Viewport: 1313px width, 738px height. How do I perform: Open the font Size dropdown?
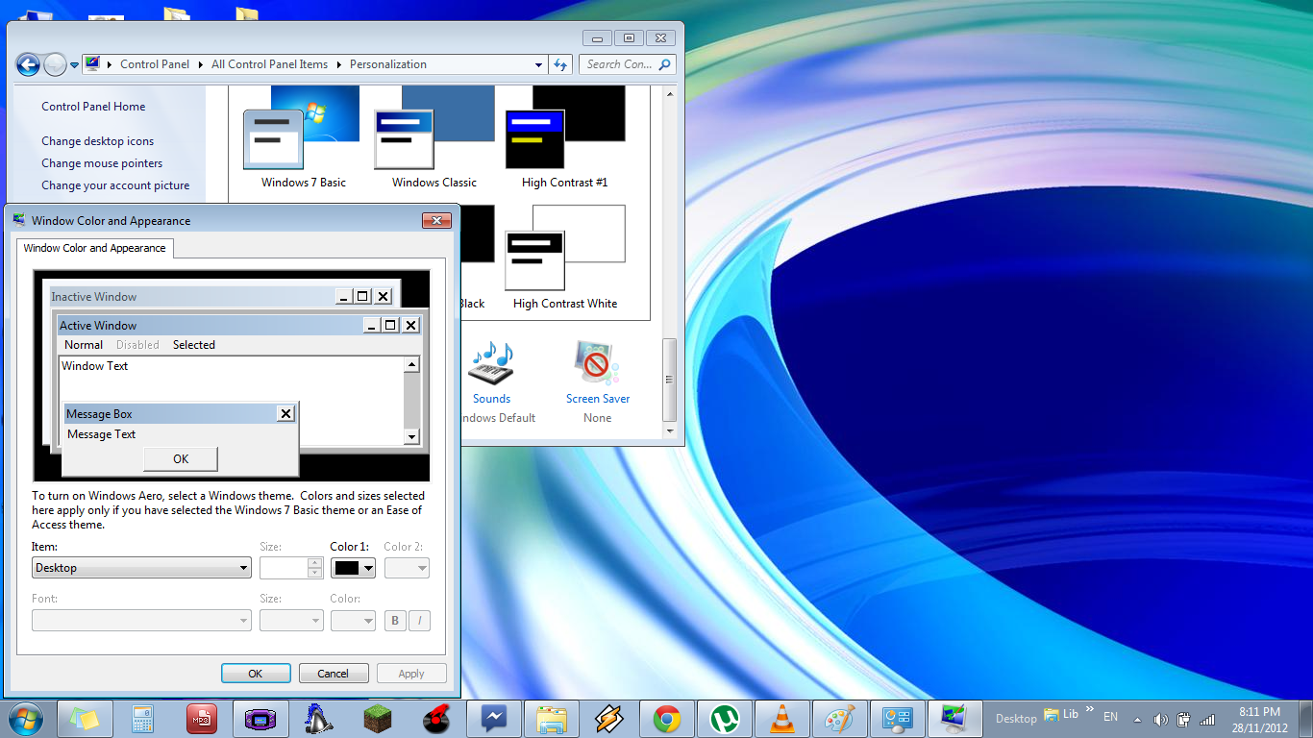click(291, 621)
